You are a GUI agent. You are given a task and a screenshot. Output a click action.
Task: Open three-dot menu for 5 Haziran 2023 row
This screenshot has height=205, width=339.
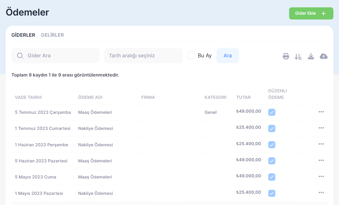pos(321,160)
